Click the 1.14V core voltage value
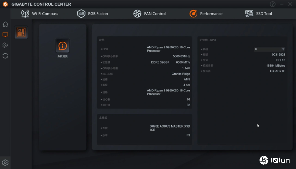 tap(186, 68)
